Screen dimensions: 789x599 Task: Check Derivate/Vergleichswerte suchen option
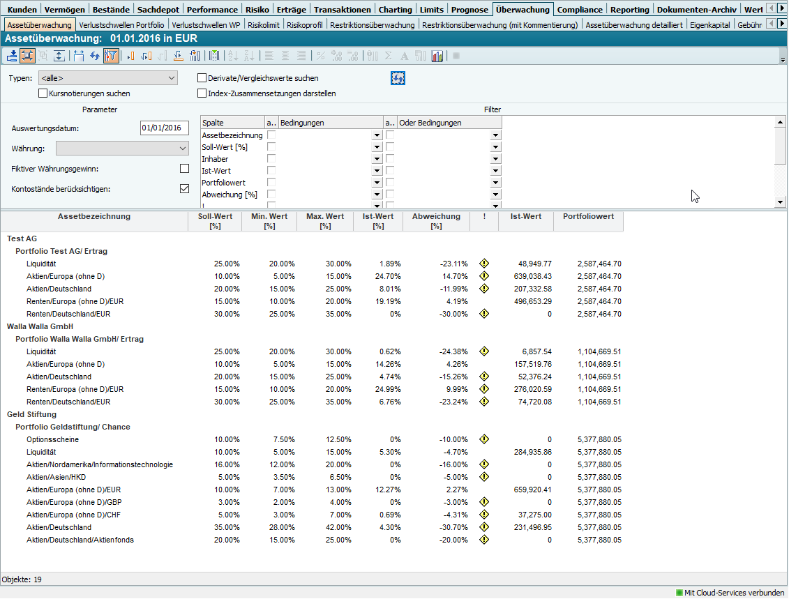(x=202, y=79)
